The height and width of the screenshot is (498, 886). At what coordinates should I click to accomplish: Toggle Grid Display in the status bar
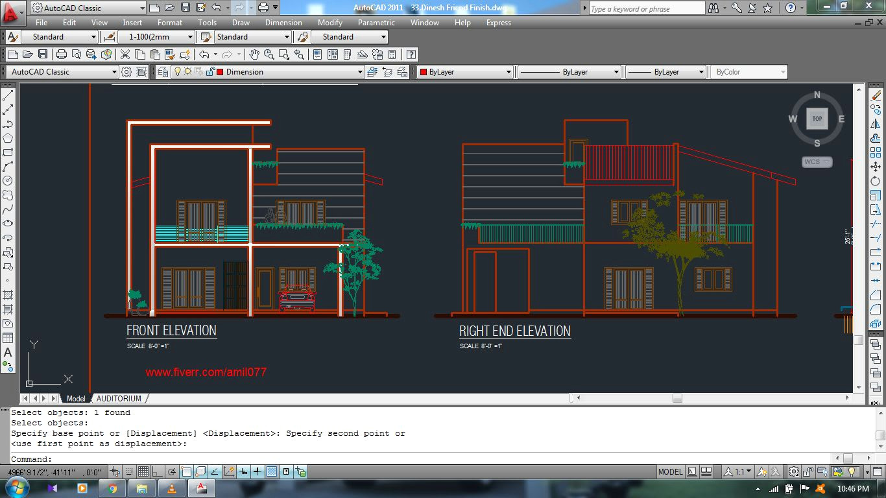click(x=143, y=472)
